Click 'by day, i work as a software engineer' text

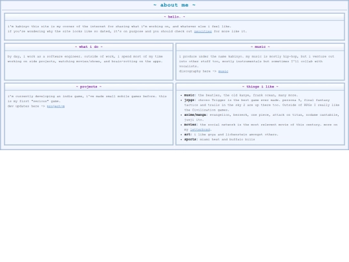pyautogui.click(x=44, y=56)
